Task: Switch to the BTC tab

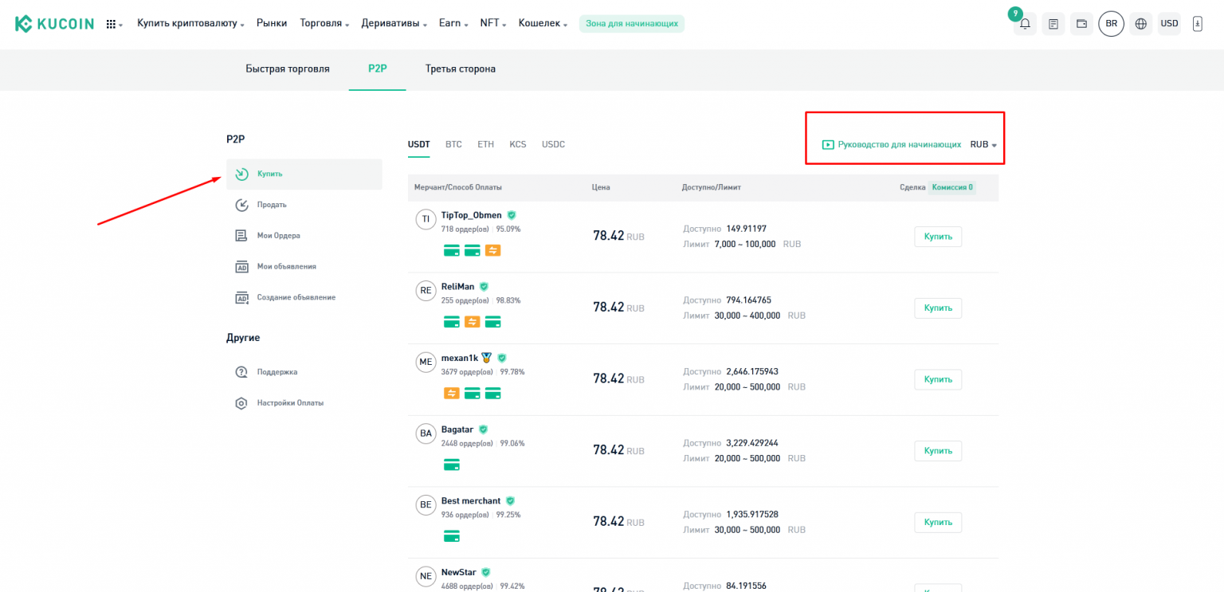Action: 453,144
